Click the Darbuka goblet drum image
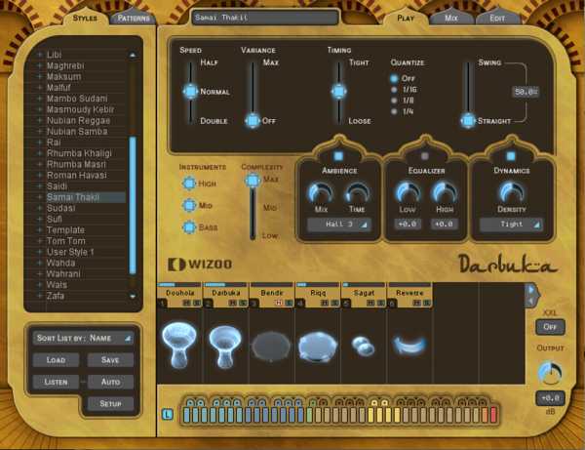The image size is (585, 450). coord(224,344)
